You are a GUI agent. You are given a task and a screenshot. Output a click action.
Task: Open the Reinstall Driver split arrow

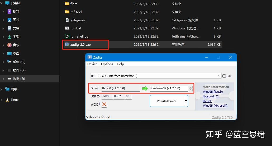coord(186,101)
